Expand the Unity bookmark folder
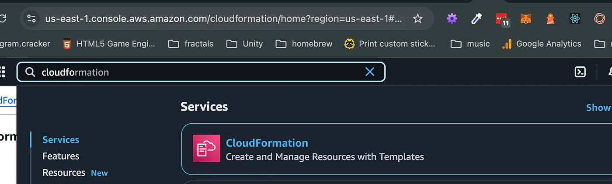 point(245,44)
